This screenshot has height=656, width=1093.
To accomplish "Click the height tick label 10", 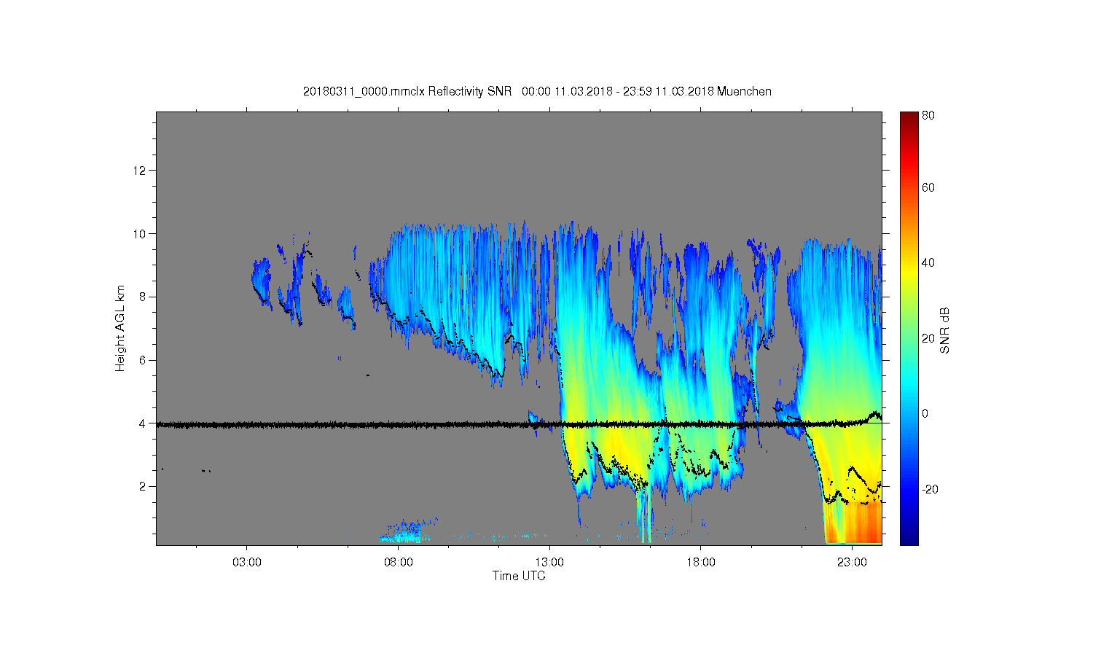I will tap(141, 234).
